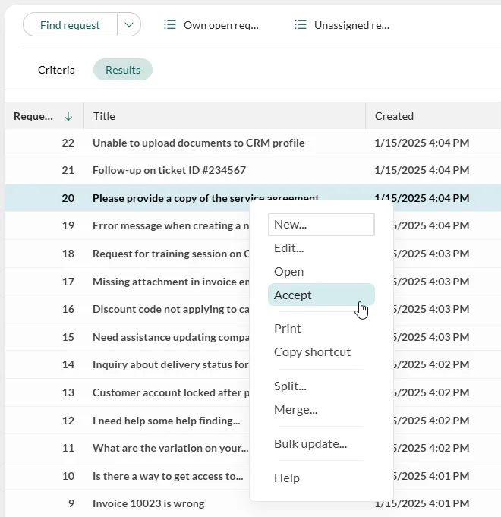Click the Find request button
Screen dimensions: 501x517
pyautogui.click(x=70, y=25)
